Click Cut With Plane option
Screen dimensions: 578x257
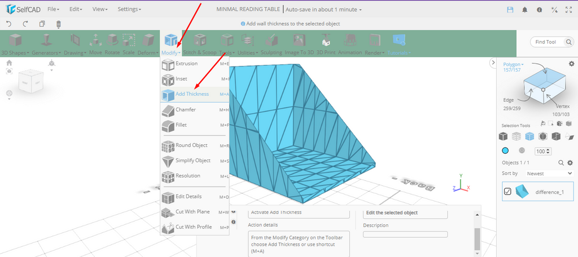click(193, 212)
